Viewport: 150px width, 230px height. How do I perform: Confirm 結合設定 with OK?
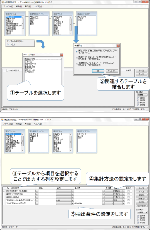click(x=98, y=71)
